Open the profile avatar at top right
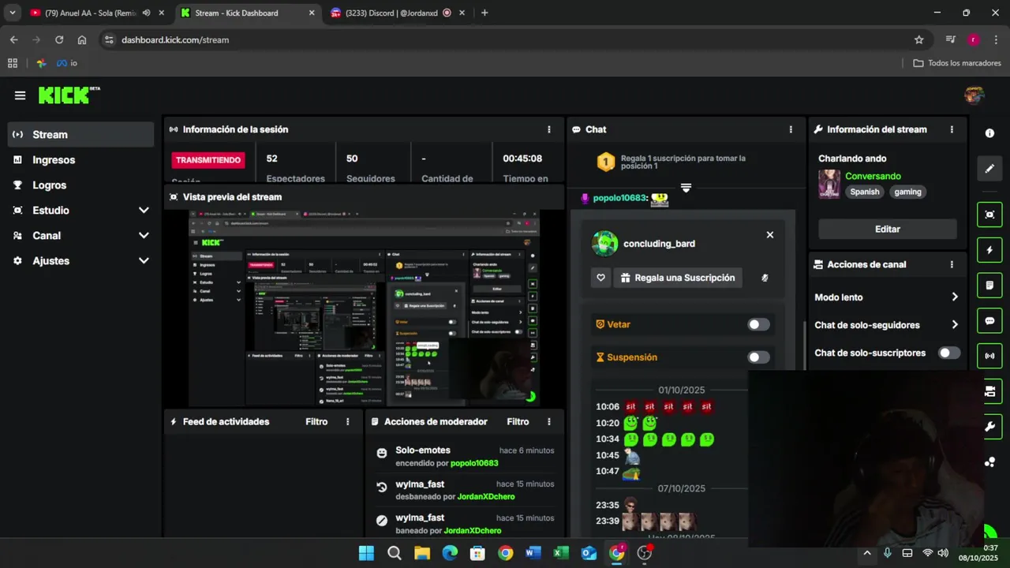The image size is (1010, 568). [974, 95]
